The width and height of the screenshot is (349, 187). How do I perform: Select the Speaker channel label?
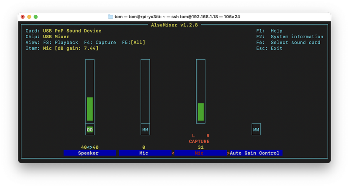[89, 153]
